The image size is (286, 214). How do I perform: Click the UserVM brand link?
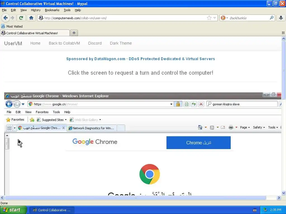13,43
